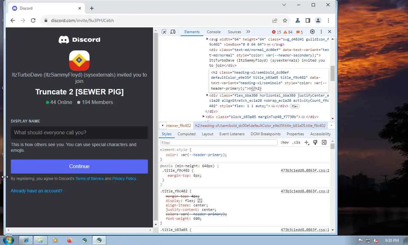The width and height of the screenshot is (408, 245).
Task: Expand the div flex_bba380 activityCount node
Action: pyautogui.click(x=207, y=95)
